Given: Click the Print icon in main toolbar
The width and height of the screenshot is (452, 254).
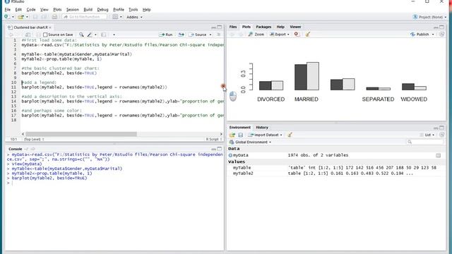Looking at the screenshot, I should (54, 17).
